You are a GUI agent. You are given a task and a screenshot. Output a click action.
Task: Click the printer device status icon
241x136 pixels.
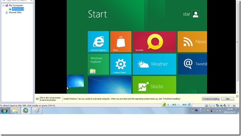[221, 105]
